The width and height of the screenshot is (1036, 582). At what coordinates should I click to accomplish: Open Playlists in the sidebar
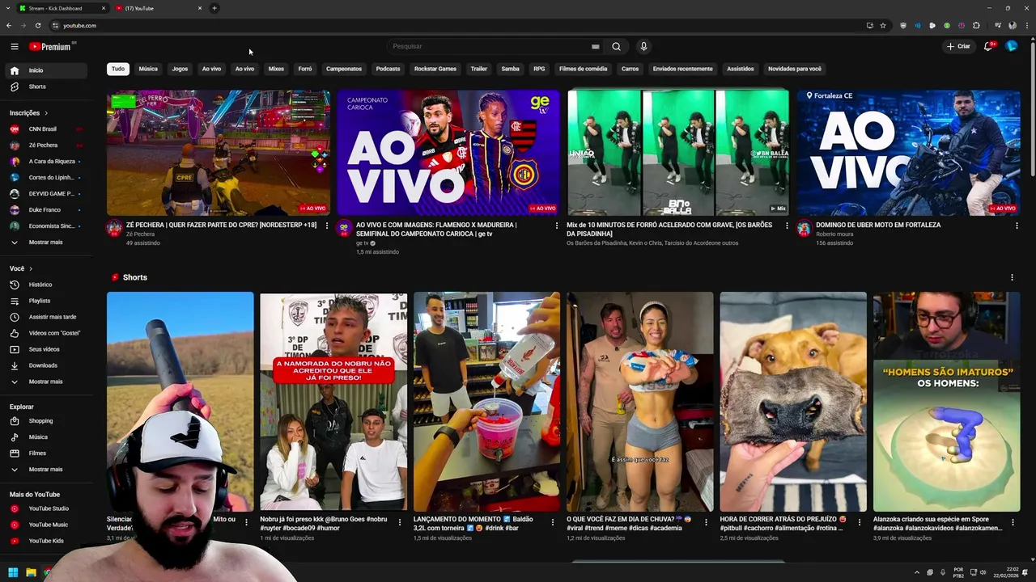(47, 301)
